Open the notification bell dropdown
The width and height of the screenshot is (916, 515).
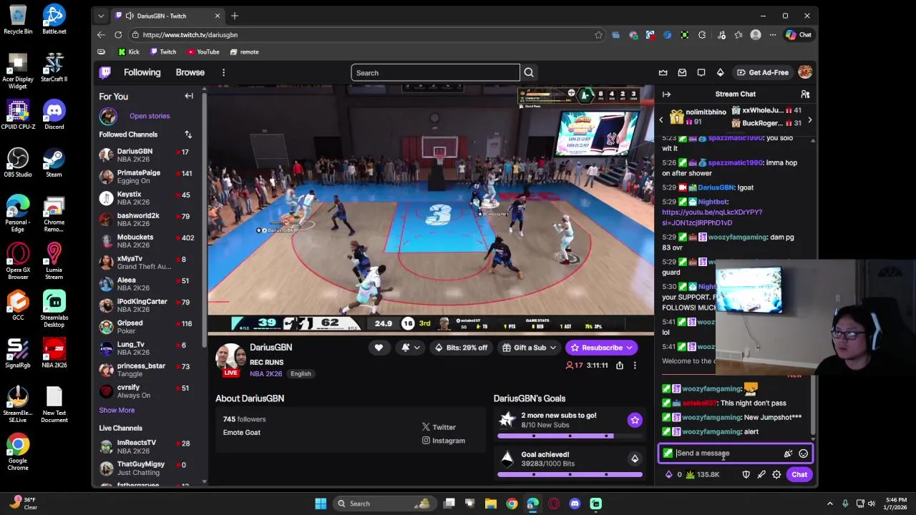coord(410,348)
